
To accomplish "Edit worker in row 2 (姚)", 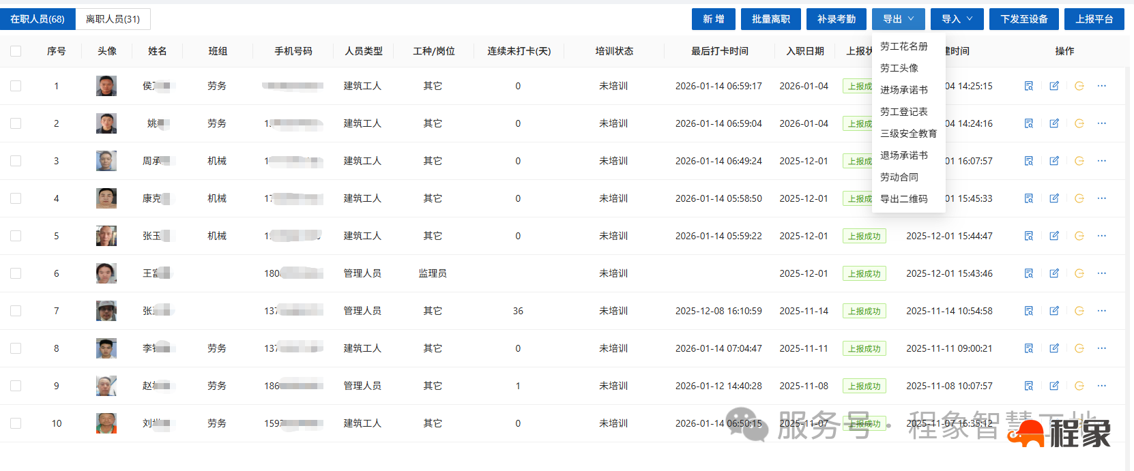I will pyautogui.click(x=1054, y=123).
